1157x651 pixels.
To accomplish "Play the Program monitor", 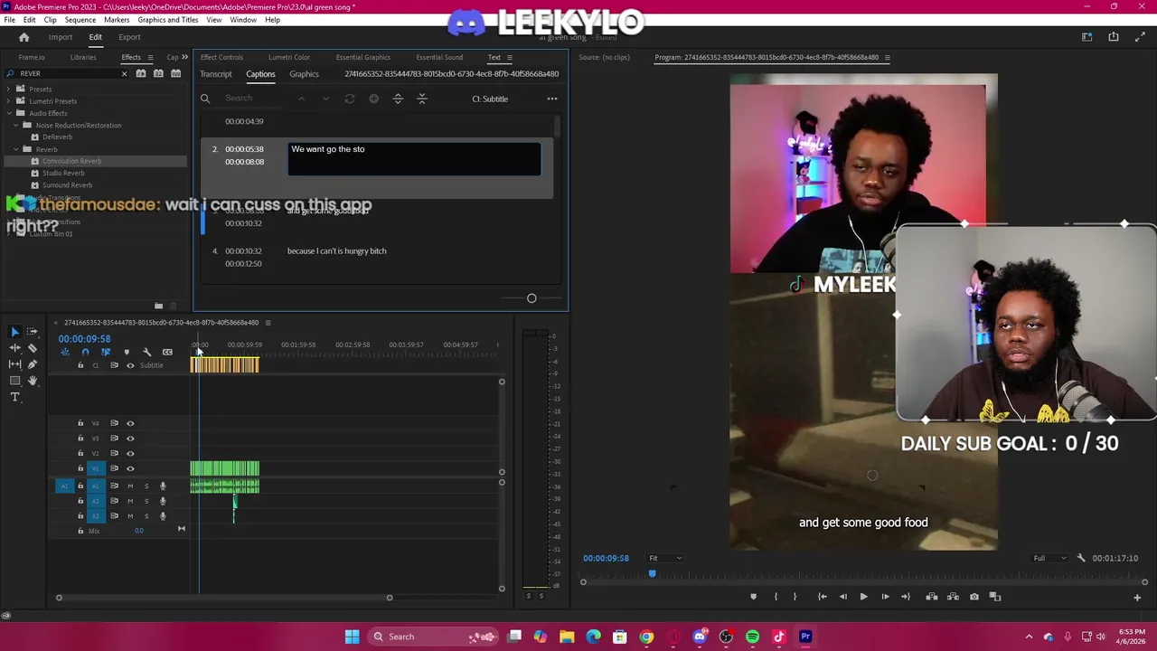I will point(863,597).
